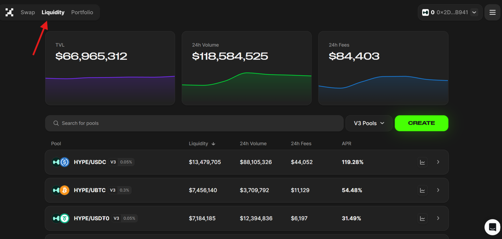
Task: Click the TVL chart card
Action: pyautogui.click(x=110, y=68)
